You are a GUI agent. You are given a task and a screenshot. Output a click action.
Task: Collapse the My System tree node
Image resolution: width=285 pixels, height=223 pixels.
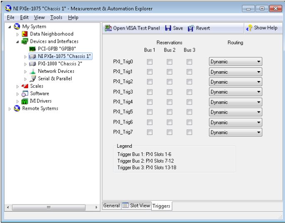coord(10,27)
